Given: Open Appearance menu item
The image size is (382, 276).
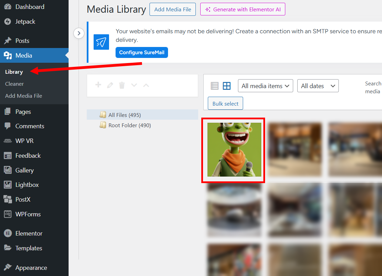Looking at the screenshot, I should pyautogui.click(x=34, y=267).
